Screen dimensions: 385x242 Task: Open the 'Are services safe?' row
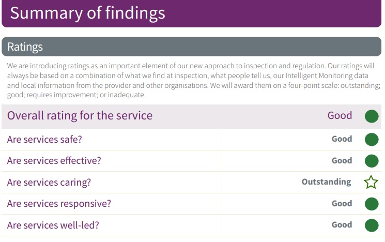pyautogui.click(x=192, y=140)
